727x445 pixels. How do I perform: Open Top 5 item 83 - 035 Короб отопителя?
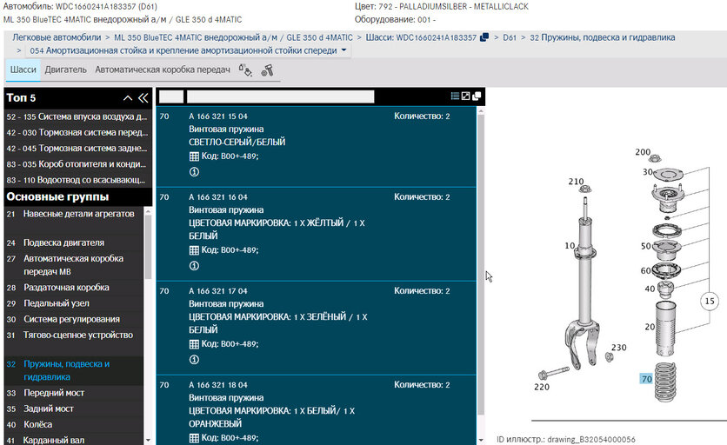click(x=77, y=164)
